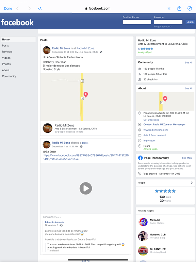Click Radio Mi Zona avatar on December 10 post
This screenshot has width=196, height=262.
click(47, 50)
